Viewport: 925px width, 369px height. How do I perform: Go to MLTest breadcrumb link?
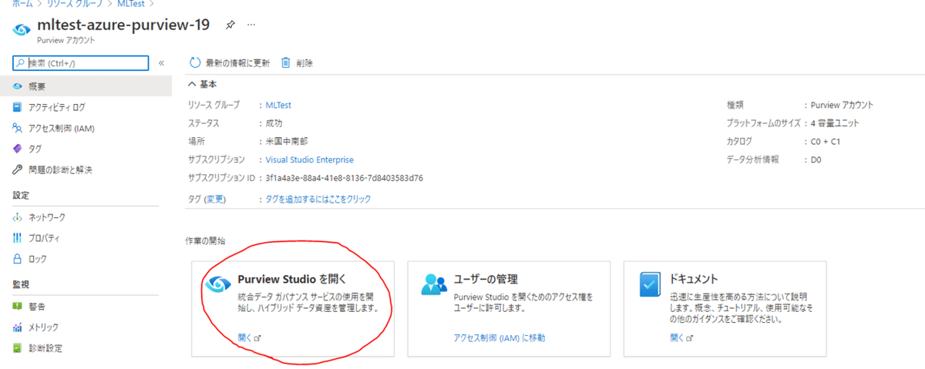pos(131,4)
